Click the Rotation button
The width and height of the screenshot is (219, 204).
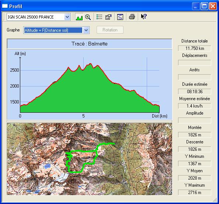[x=110, y=30]
